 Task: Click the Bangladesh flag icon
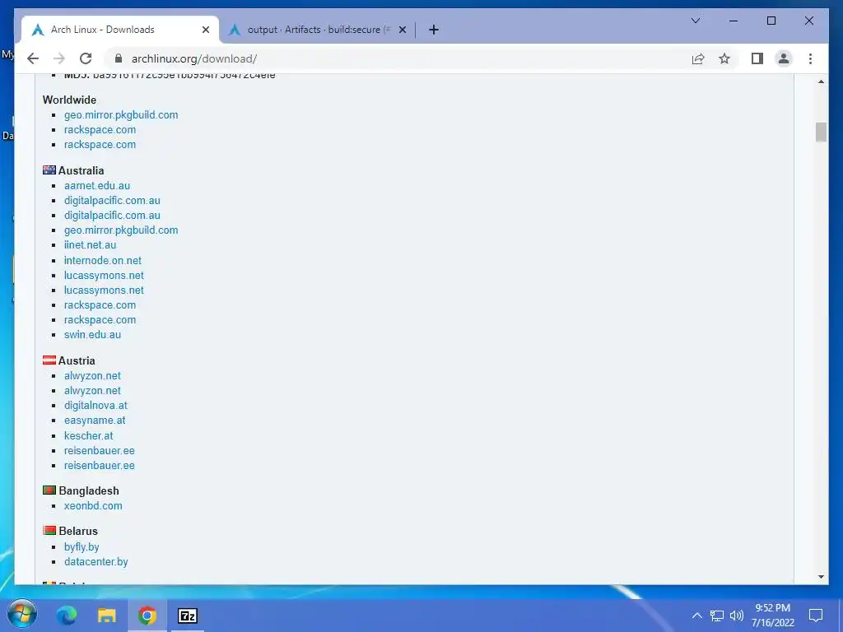(49, 490)
